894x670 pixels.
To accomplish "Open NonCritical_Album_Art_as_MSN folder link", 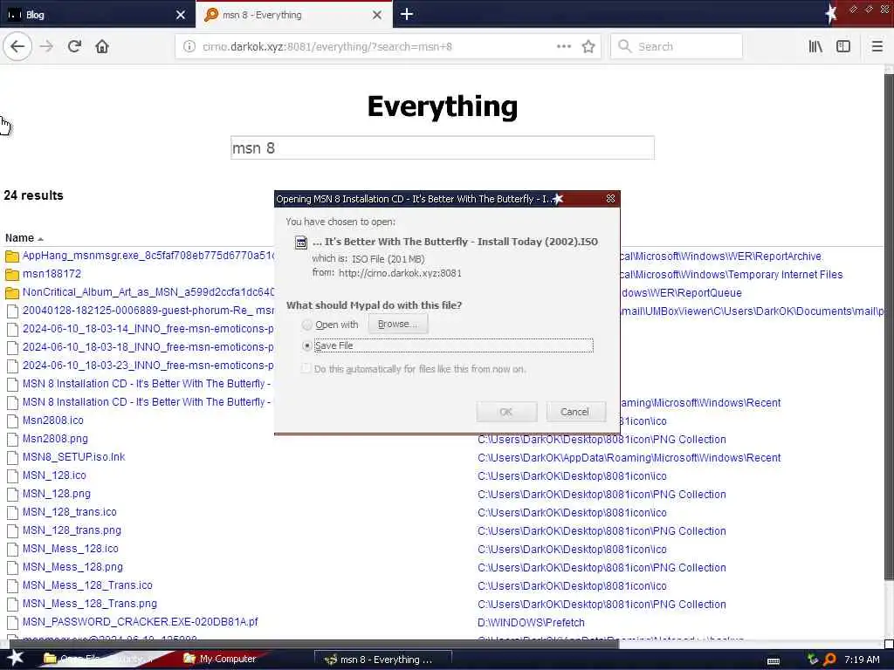I will (x=148, y=292).
